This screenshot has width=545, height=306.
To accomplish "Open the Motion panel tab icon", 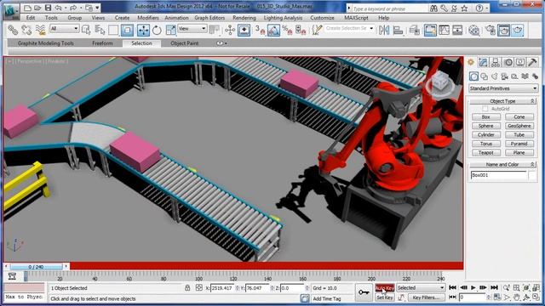I will [508, 62].
